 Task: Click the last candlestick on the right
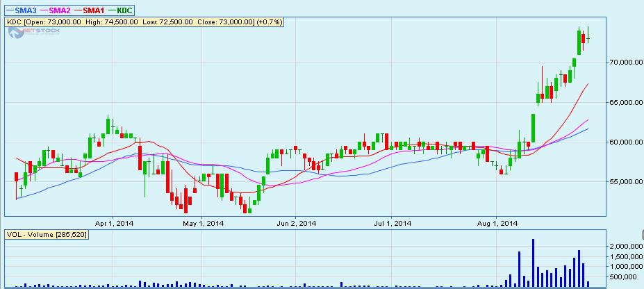pyautogui.click(x=588, y=36)
